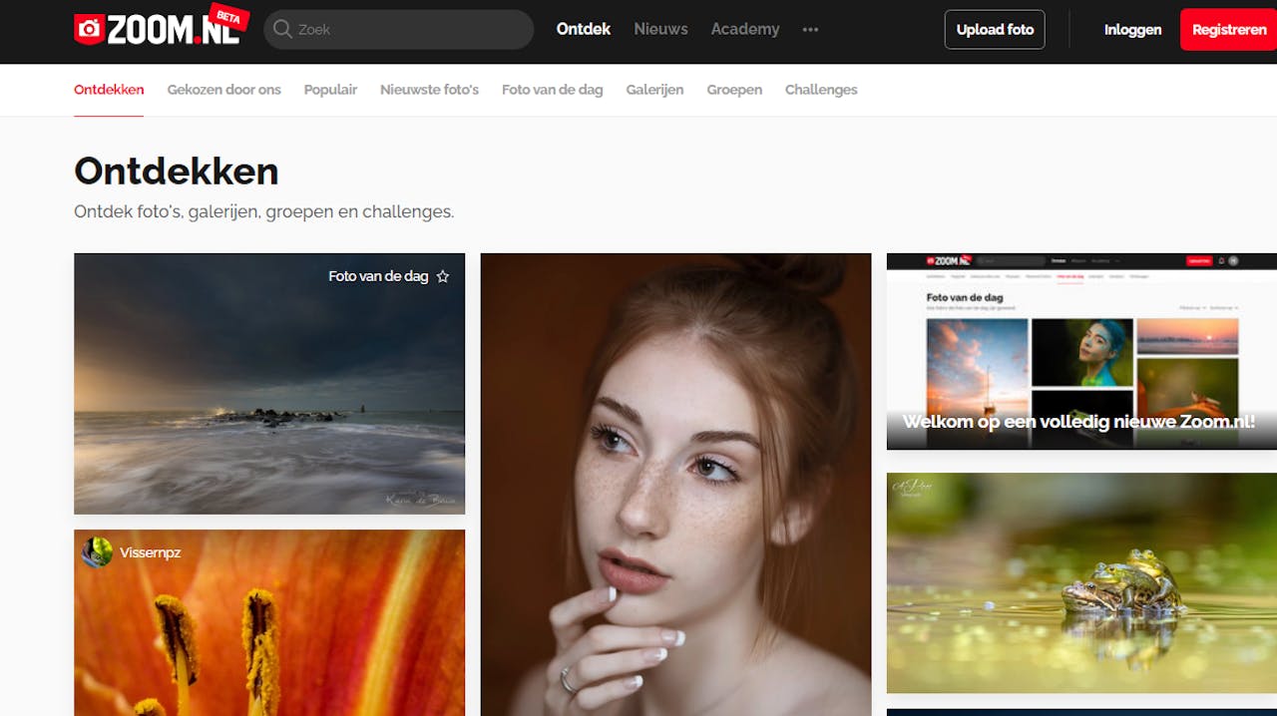Viewport: 1277px width, 716px height.
Task: Click the star icon on Foto van de dag
Action: coord(443,276)
